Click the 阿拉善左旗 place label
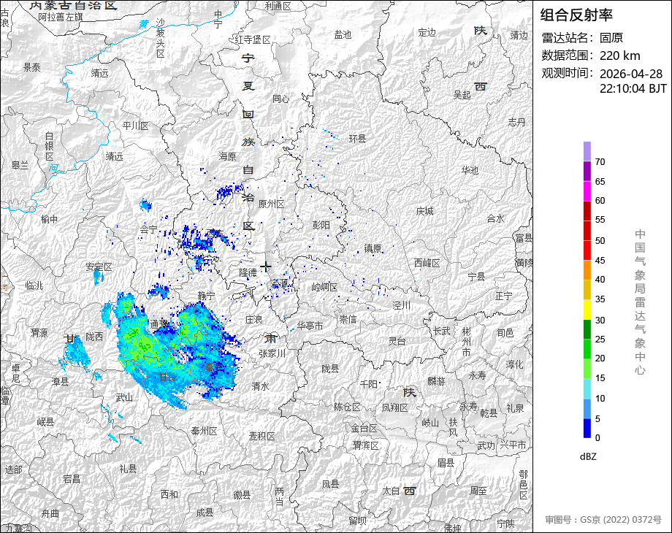Image resolution: width=672 pixels, height=533 pixels. (61, 17)
